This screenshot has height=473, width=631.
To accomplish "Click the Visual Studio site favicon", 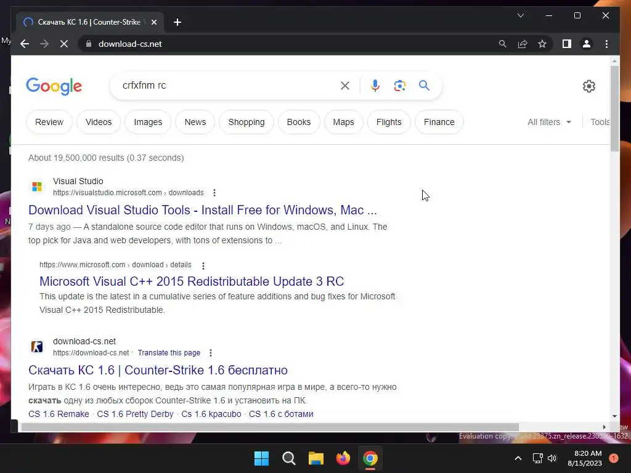I will coord(37,187).
